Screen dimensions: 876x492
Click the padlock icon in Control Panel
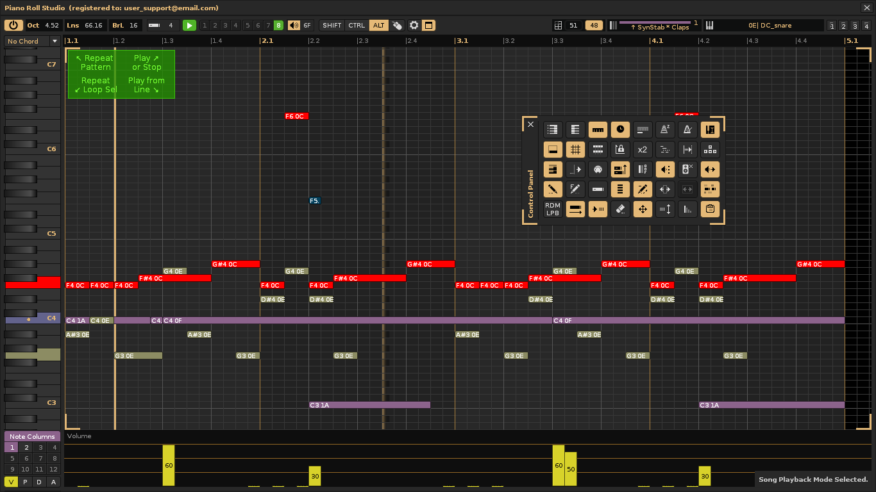click(x=620, y=150)
